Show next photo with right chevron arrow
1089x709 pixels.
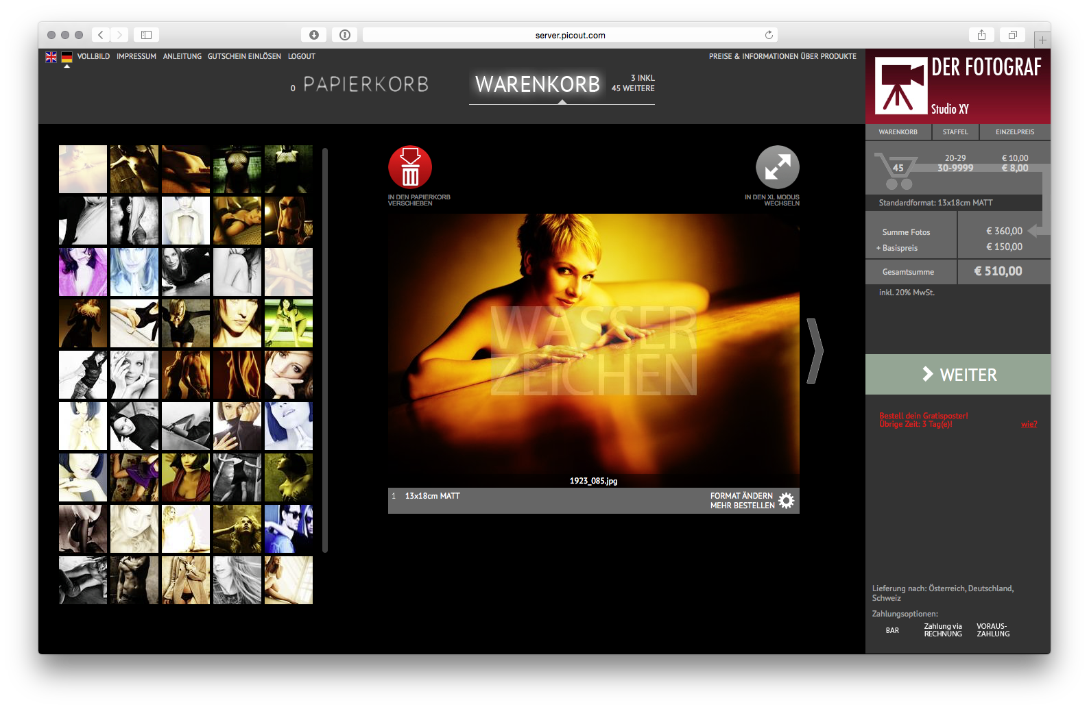click(x=815, y=351)
